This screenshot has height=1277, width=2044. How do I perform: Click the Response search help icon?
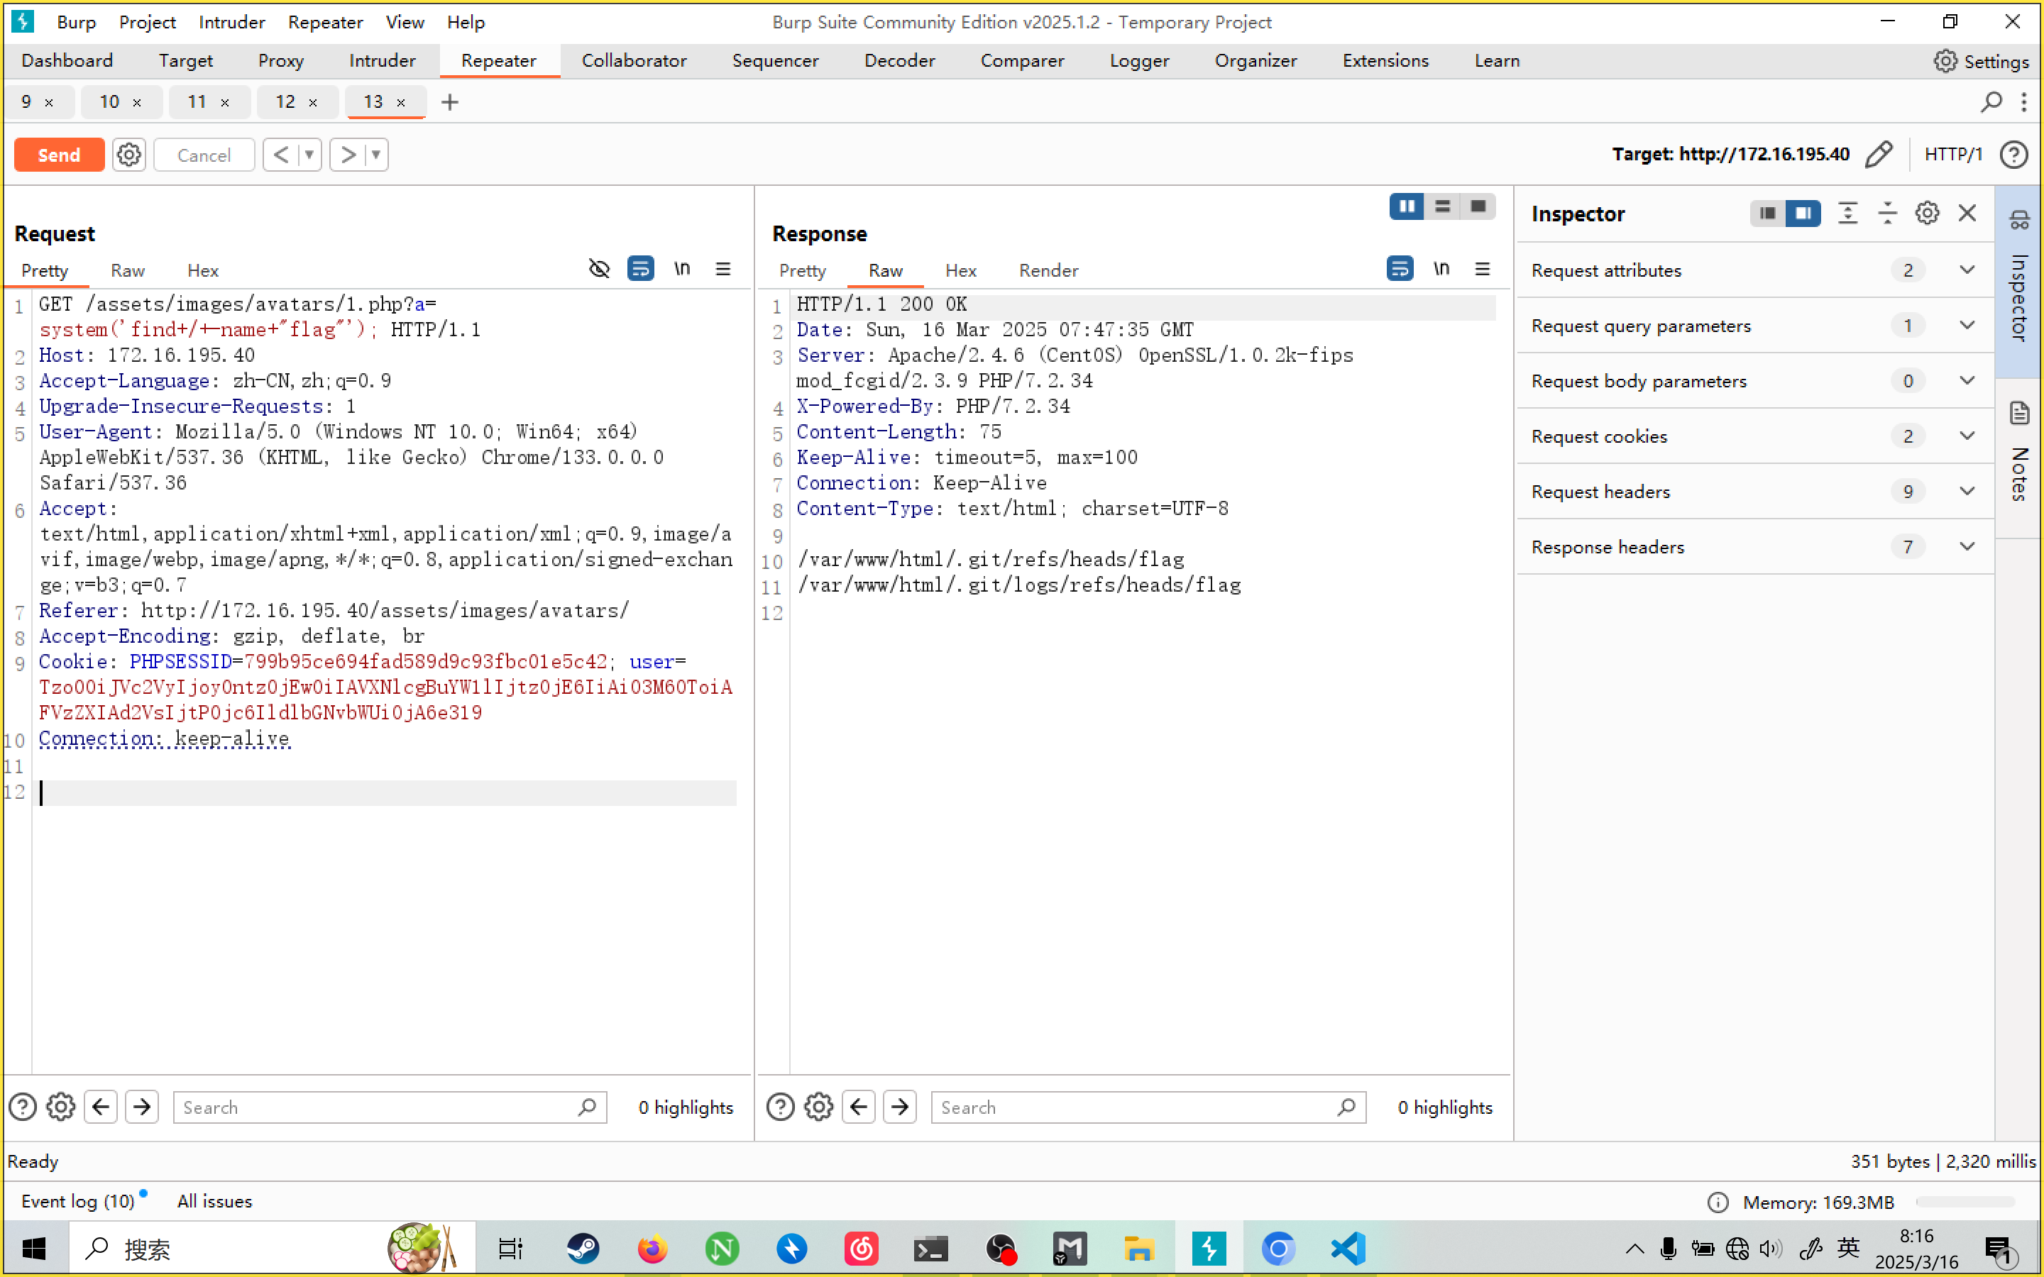(781, 1107)
